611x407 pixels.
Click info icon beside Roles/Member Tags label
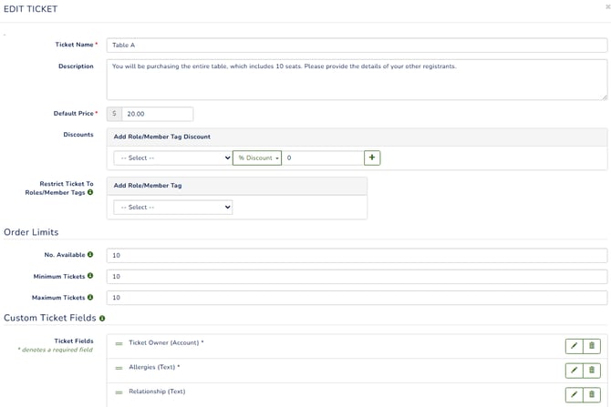(90, 192)
